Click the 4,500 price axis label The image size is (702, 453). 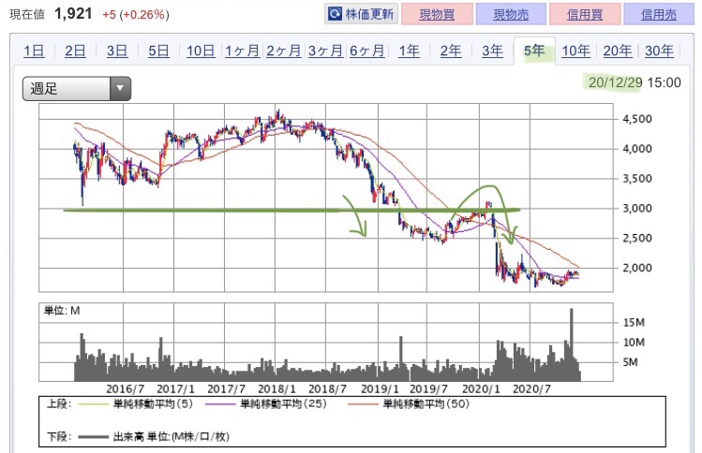tap(637, 120)
